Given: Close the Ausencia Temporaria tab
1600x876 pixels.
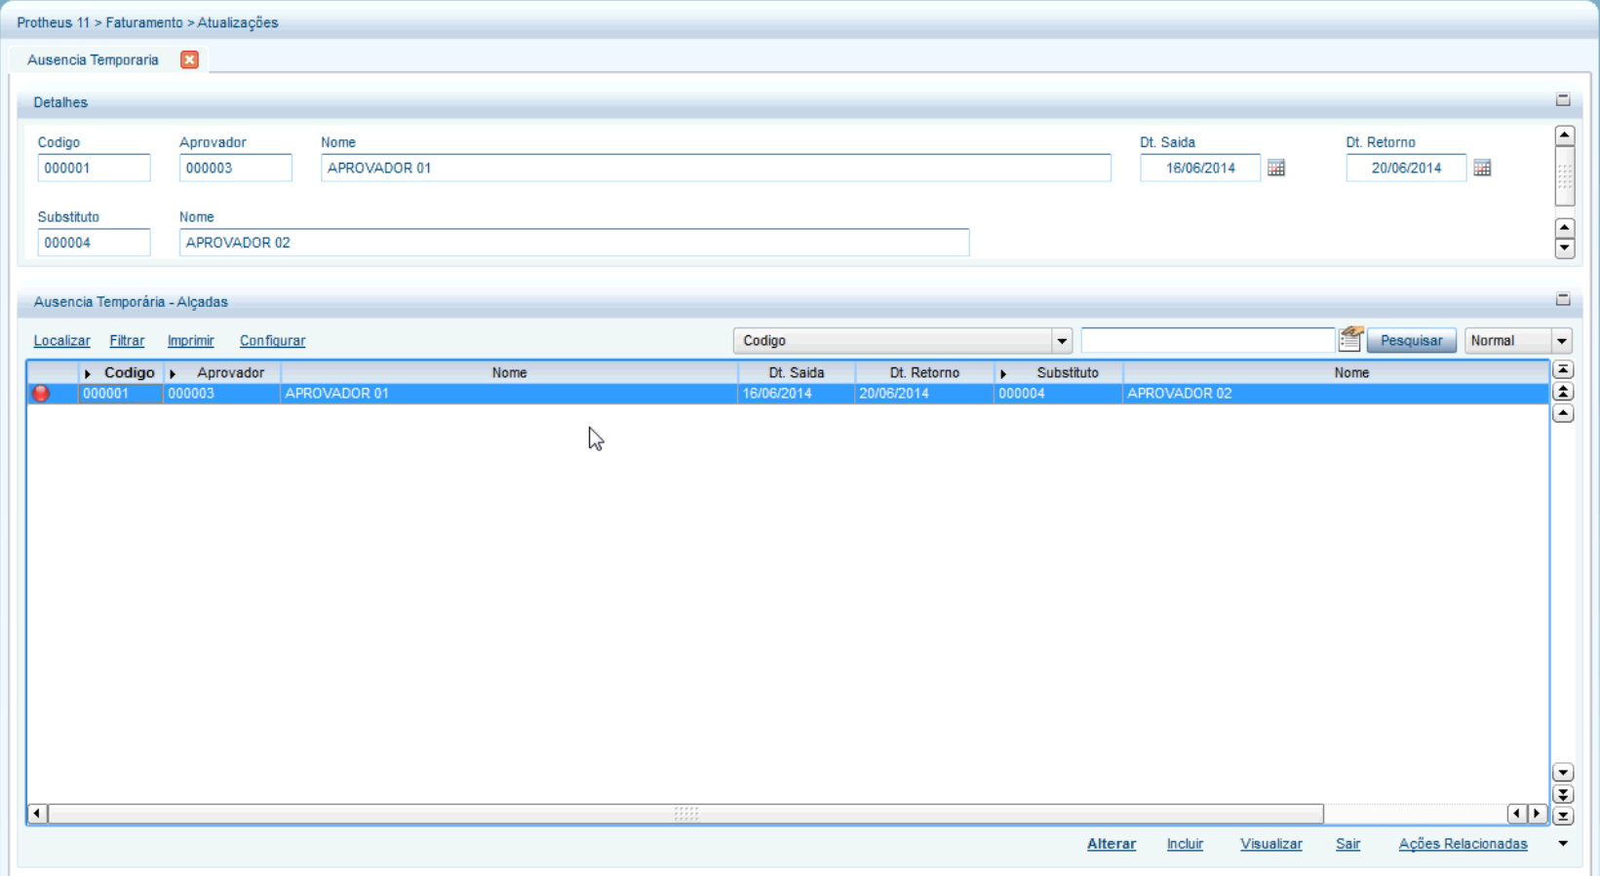Looking at the screenshot, I should 189,59.
